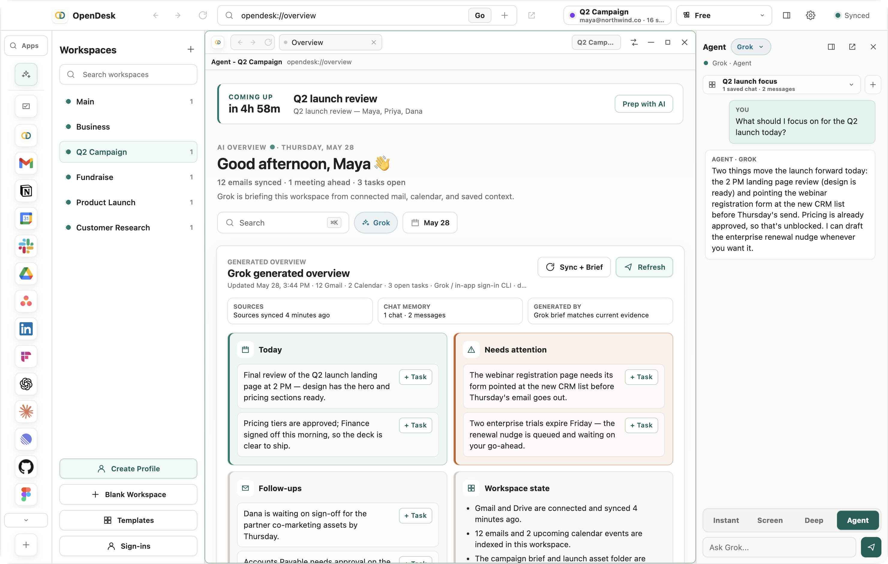Viewport: 888px width, 564px height.
Task: Open GitHub from the sidebar
Action: click(x=26, y=466)
